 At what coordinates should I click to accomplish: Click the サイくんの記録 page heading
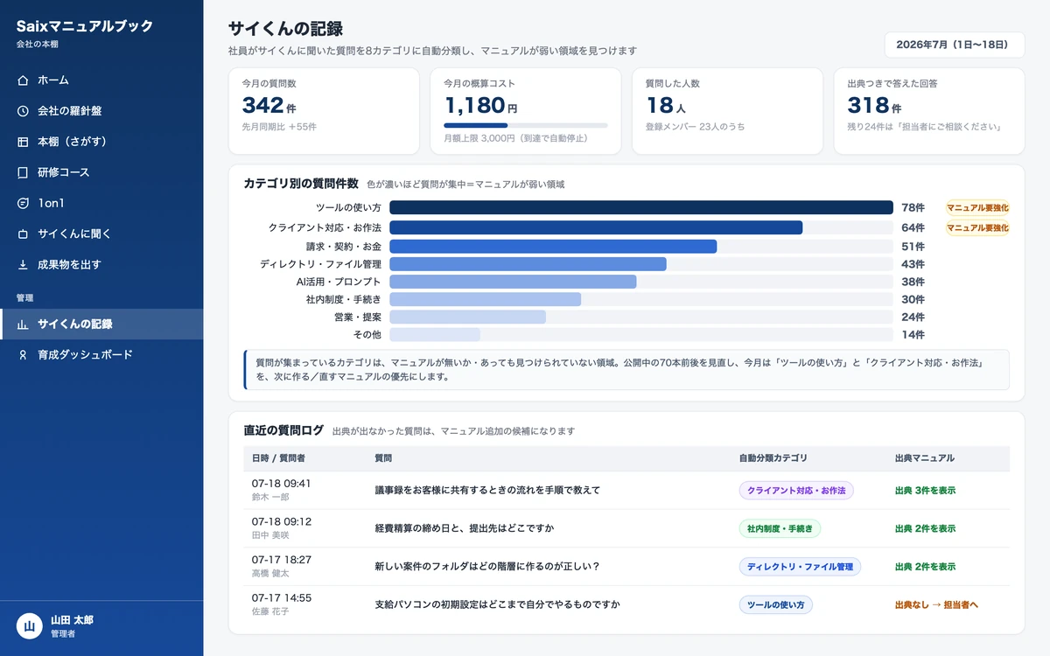pos(285,29)
